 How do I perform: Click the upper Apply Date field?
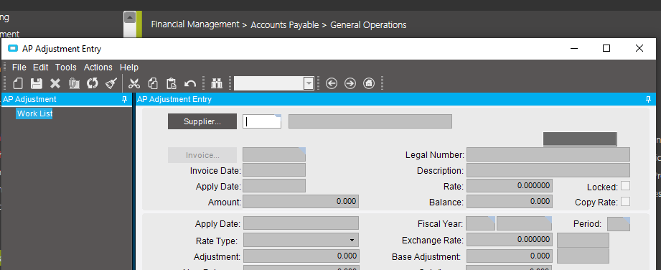tap(274, 186)
